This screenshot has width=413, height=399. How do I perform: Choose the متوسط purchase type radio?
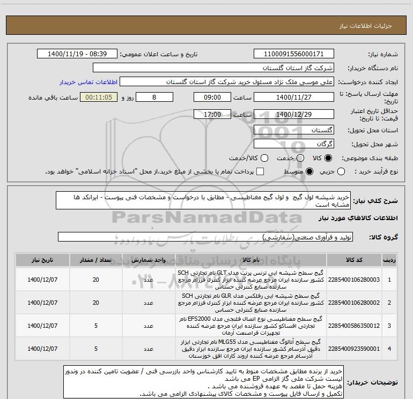coord(309,172)
